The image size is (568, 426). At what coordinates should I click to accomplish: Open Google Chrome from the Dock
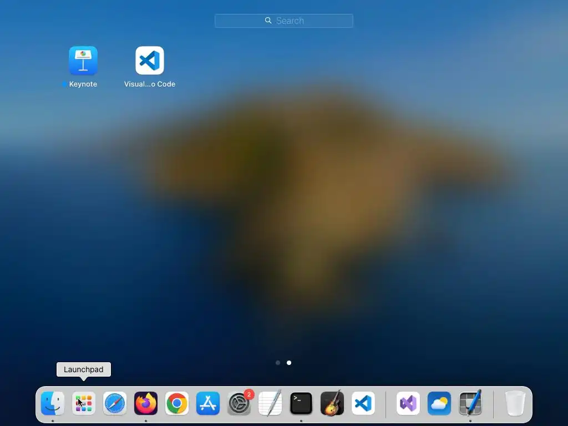pos(177,403)
